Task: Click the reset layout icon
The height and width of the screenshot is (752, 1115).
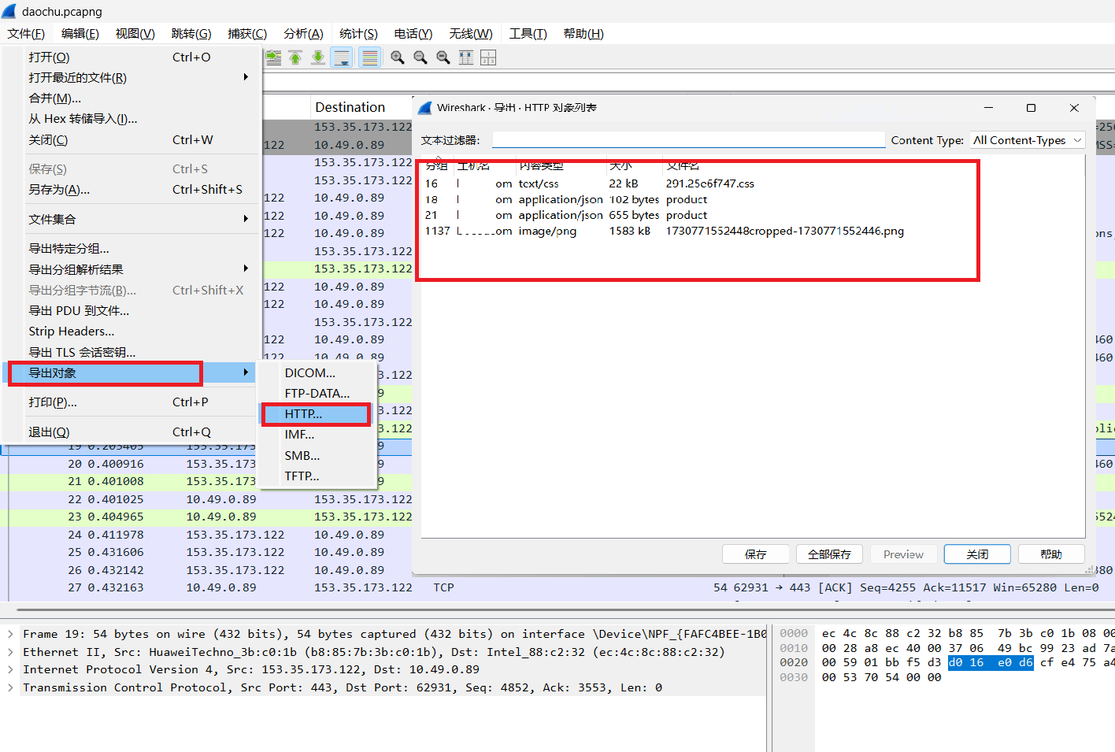Action: click(x=488, y=57)
